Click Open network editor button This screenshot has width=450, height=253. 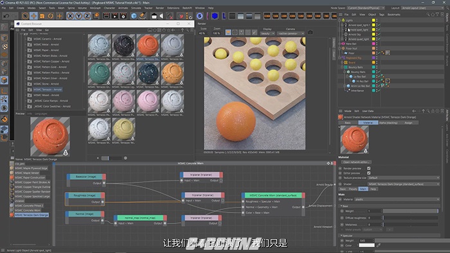356,162
